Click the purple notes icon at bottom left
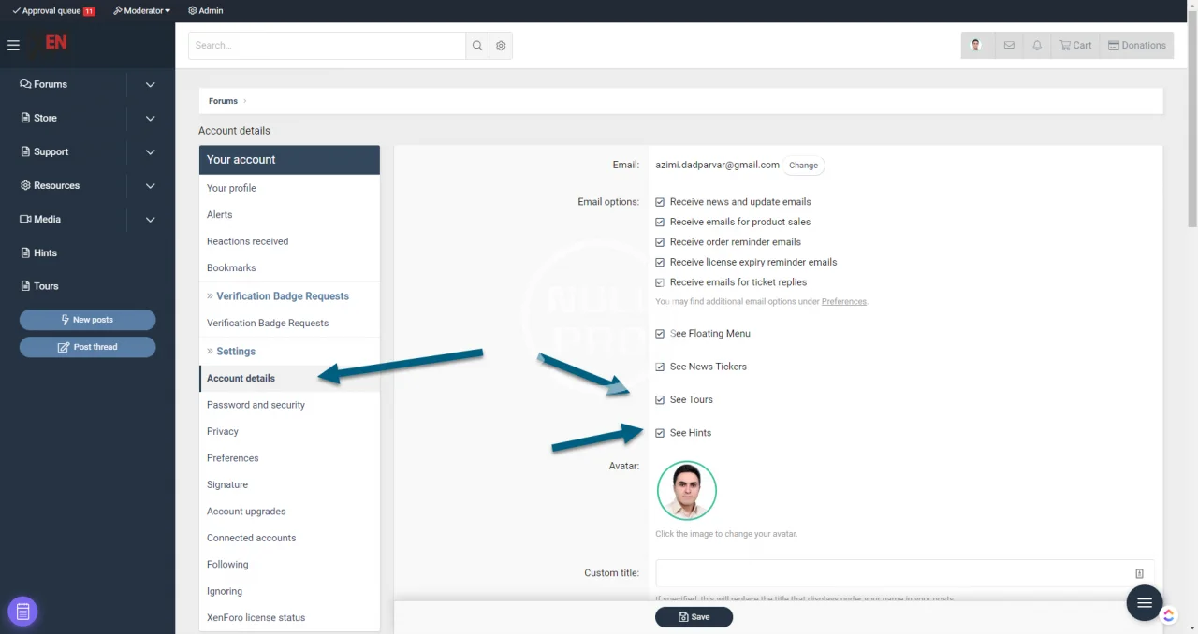1198x634 pixels. click(22, 612)
